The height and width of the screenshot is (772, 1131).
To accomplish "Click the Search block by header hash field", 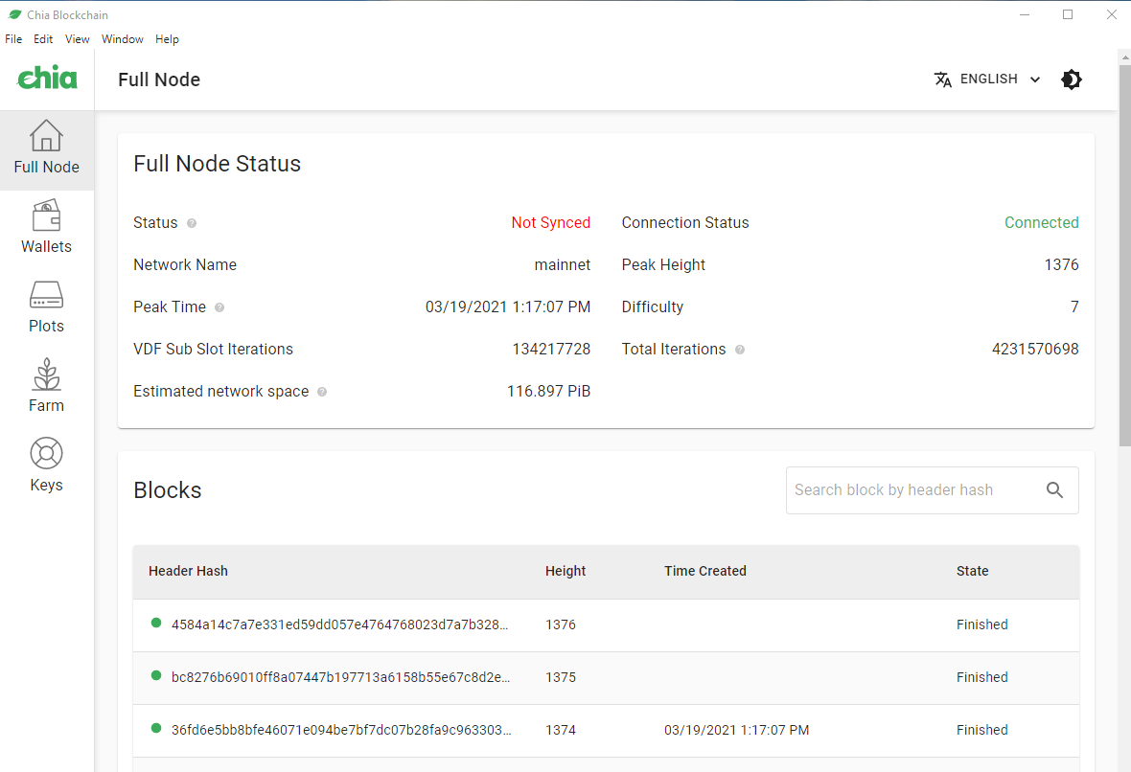I will (x=911, y=490).
